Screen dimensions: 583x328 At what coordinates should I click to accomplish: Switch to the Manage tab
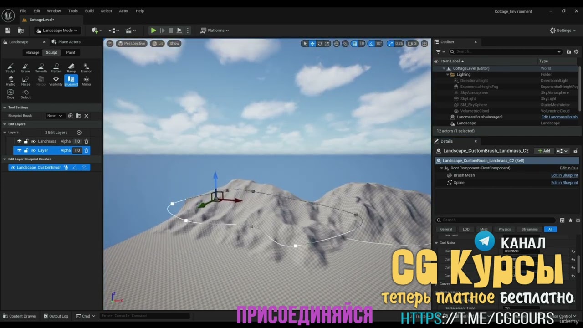pyautogui.click(x=32, y=53)
